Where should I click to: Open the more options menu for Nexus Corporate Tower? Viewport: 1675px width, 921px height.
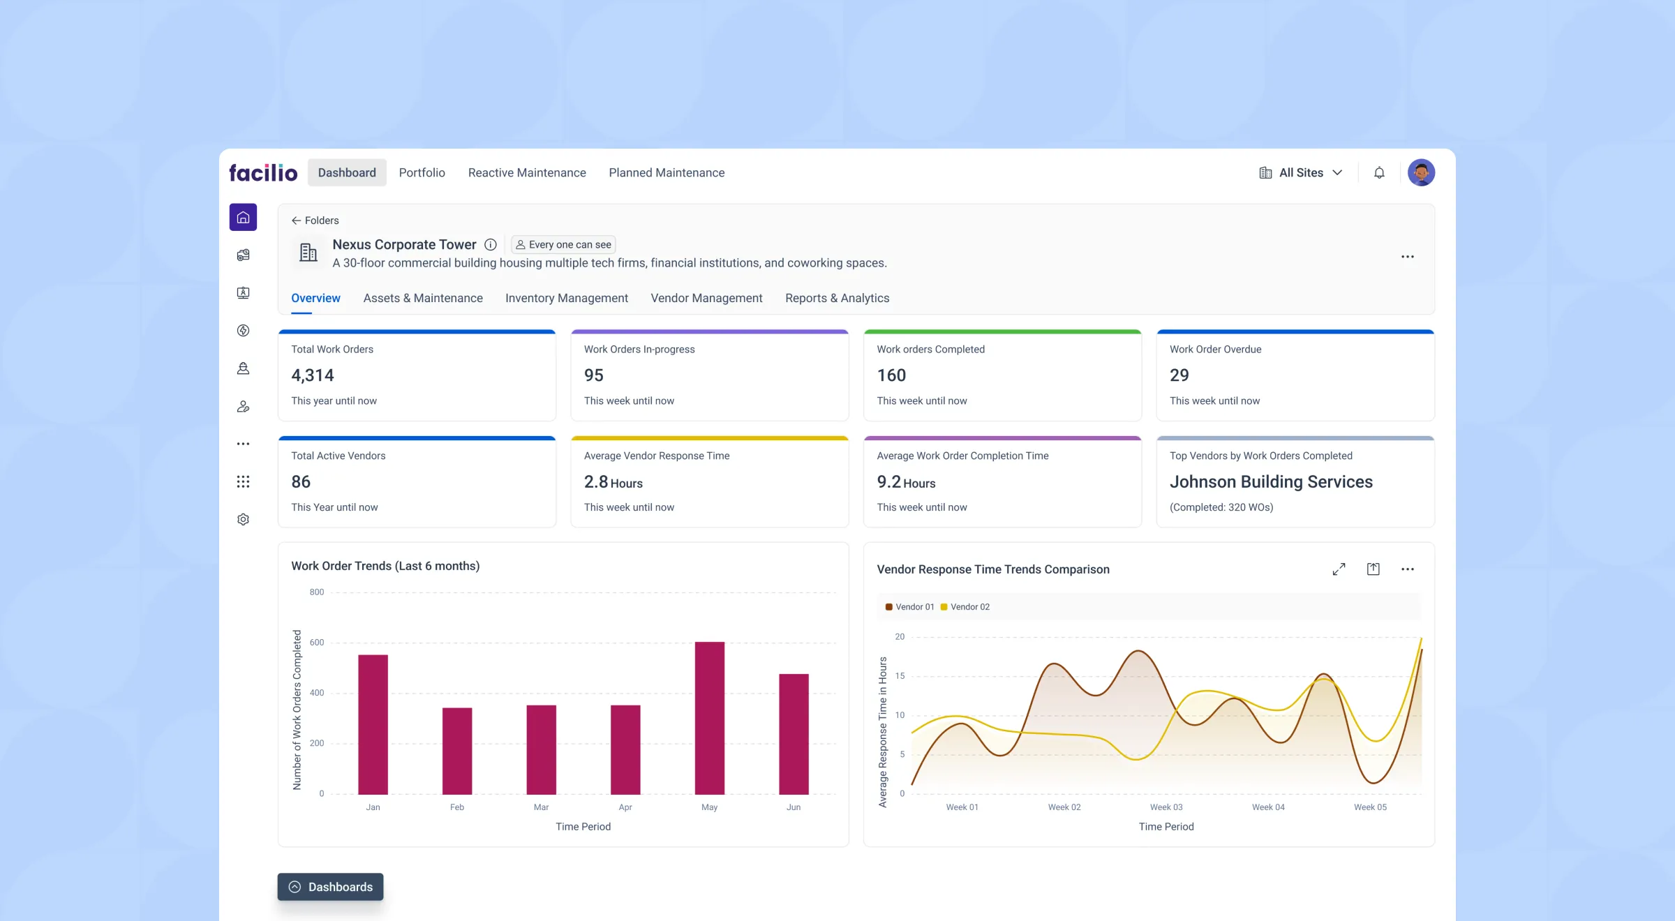(x=1408, y=256)
